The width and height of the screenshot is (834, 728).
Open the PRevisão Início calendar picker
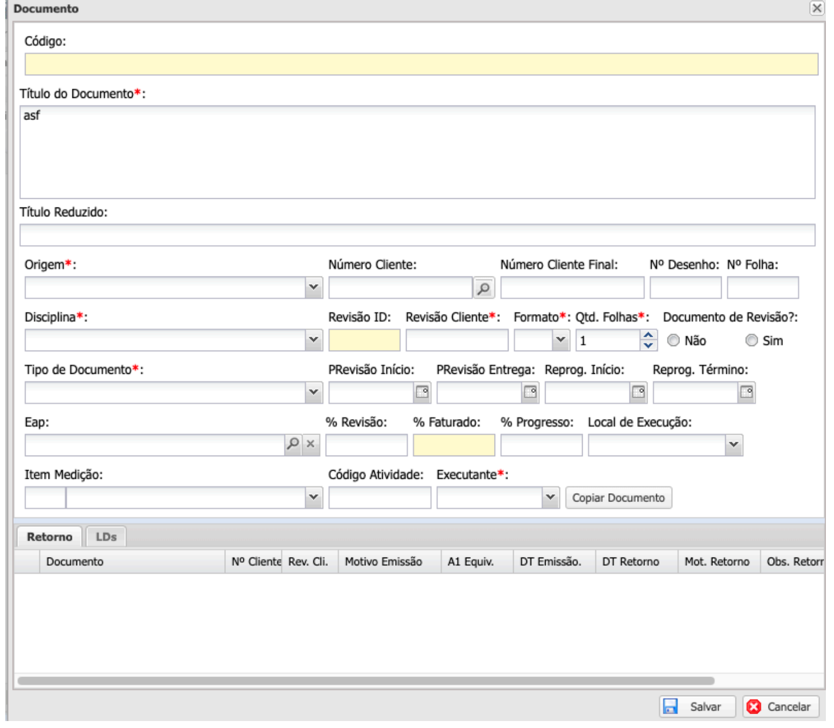click(422, 393)
